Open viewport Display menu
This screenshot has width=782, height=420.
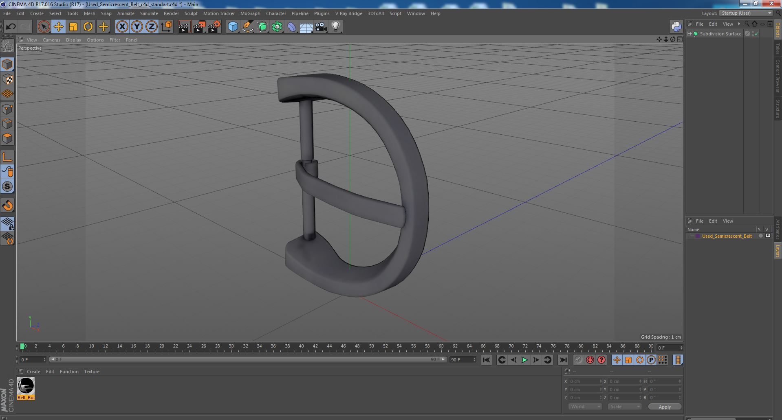pos(73,40)
